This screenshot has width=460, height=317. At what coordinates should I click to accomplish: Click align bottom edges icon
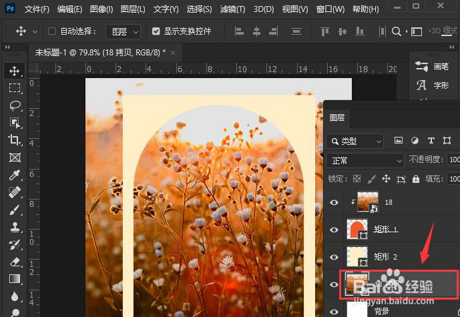point(360,31)
